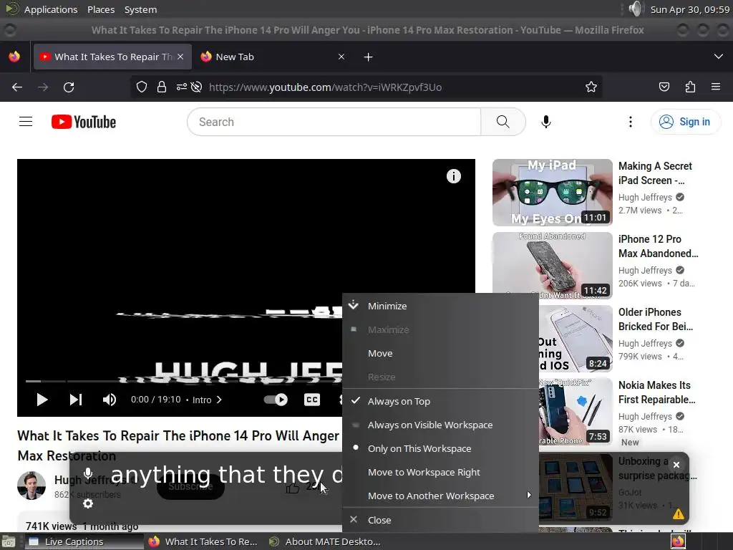Viewport: 733px width, 550px height.
Task: Click the Sign in button
Action: [x=685, y=122]
